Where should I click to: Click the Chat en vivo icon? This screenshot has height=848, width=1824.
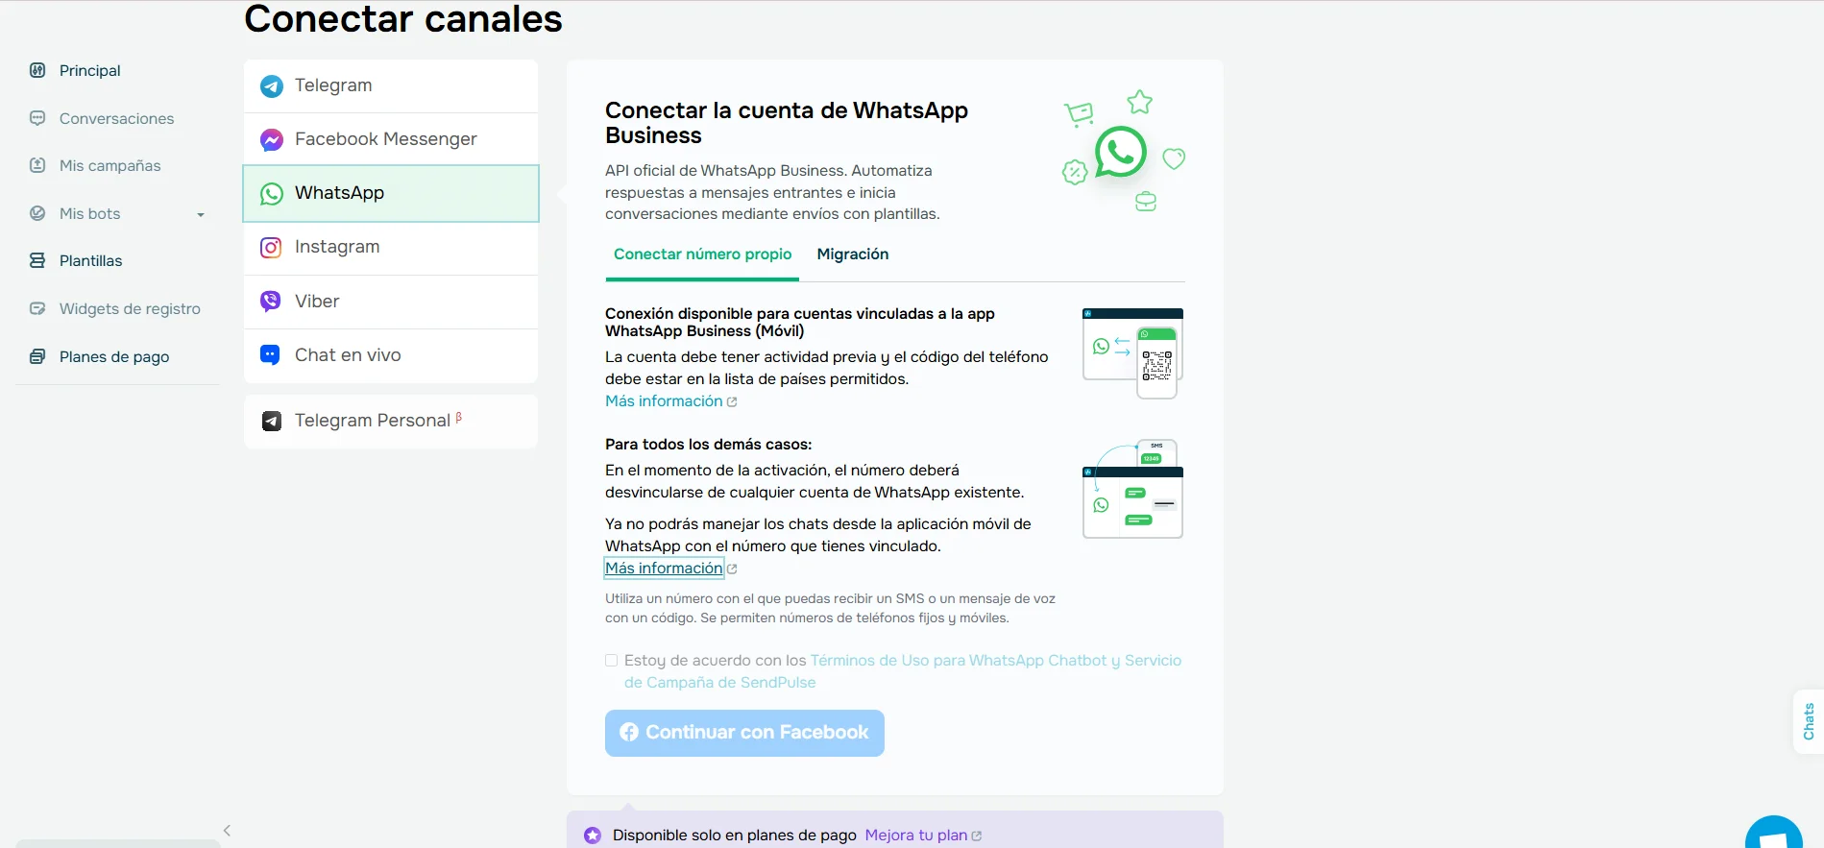(x=272, y=354)
